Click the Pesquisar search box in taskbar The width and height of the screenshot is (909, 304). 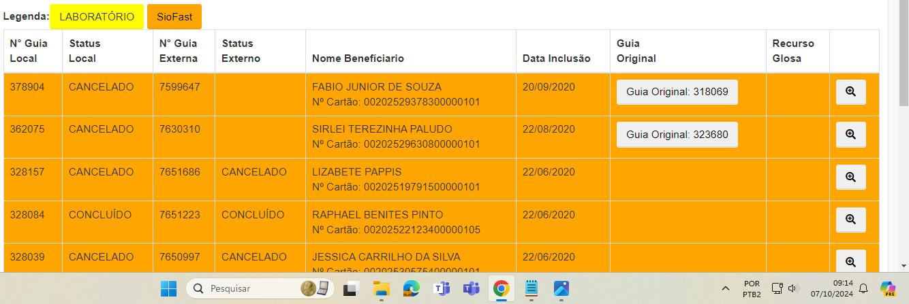(x=259, y=288)
